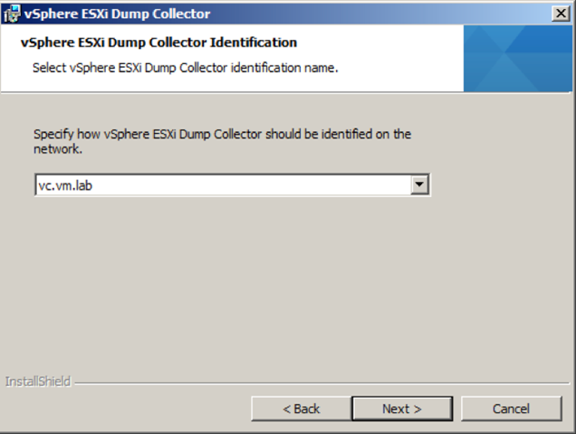Cancel the Dump Collector installation

(x=512, y=409)
